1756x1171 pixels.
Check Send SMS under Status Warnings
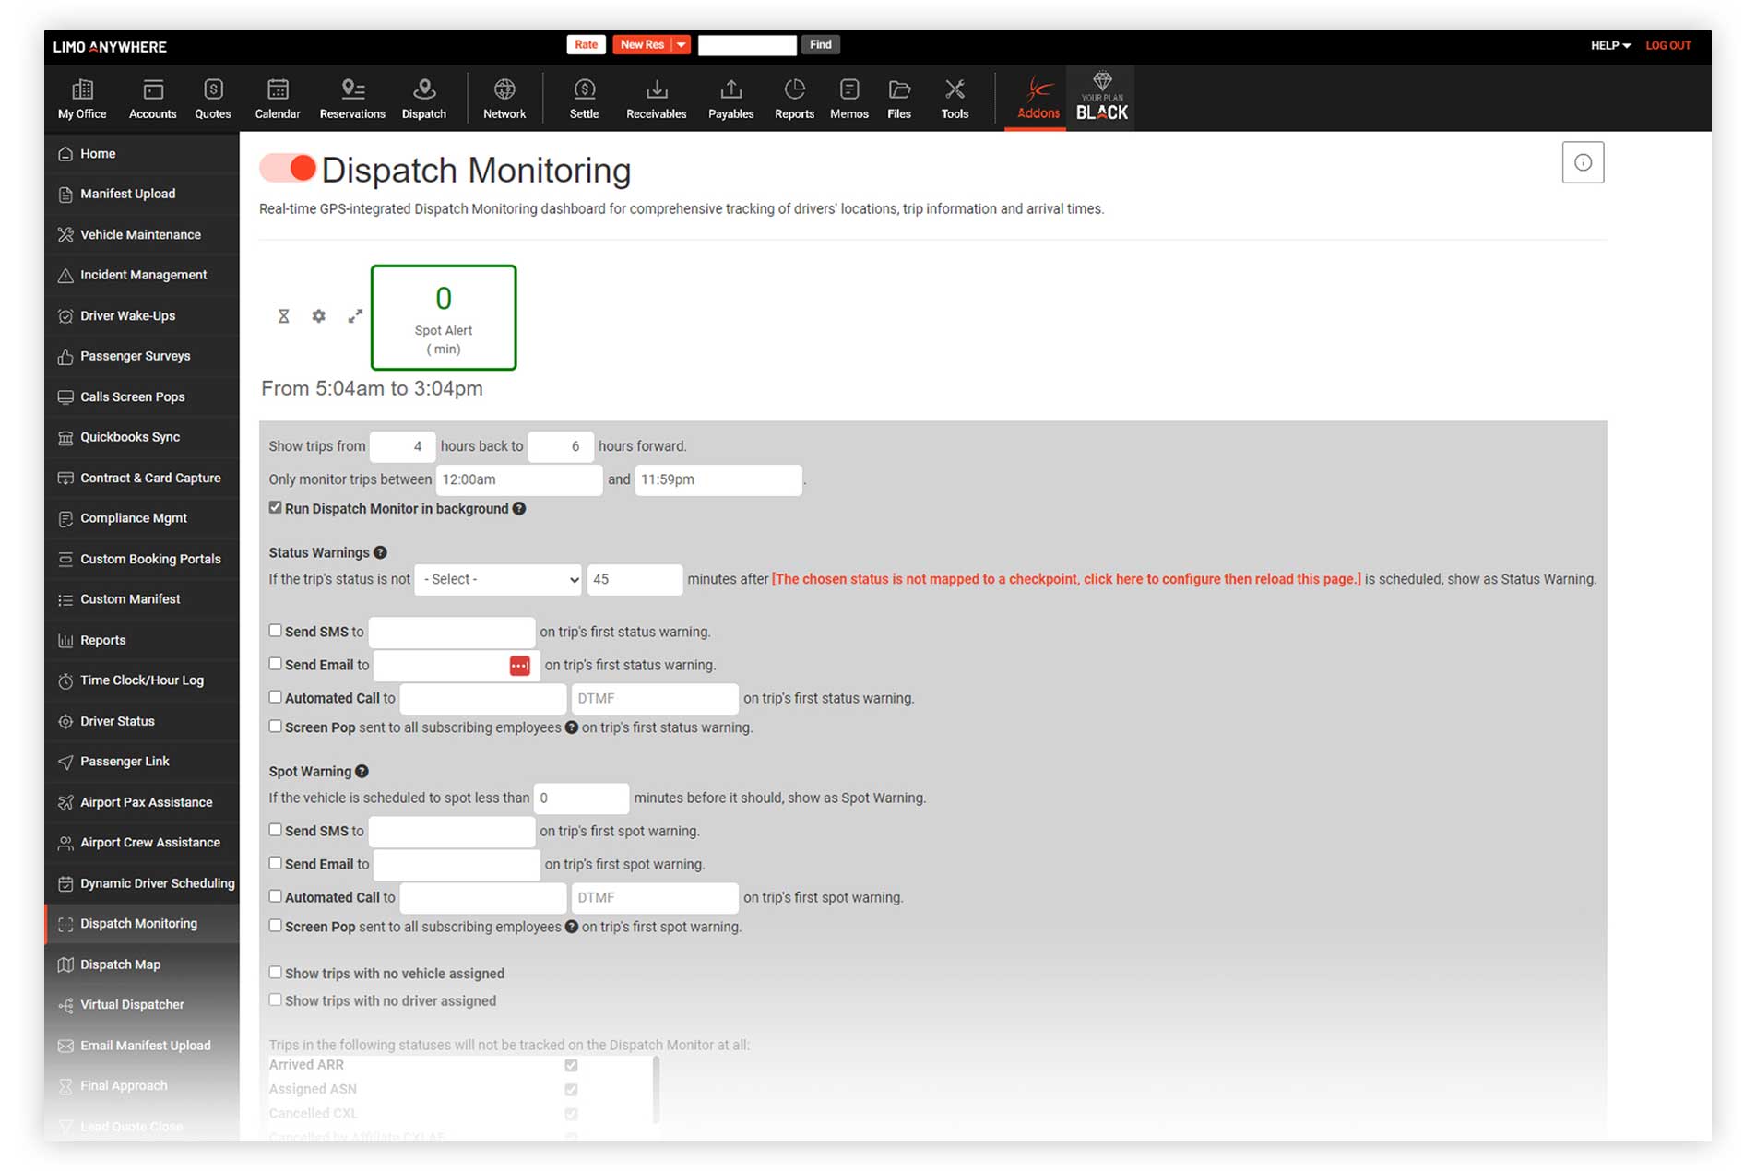pyautogui.click(x=275, y=631)
